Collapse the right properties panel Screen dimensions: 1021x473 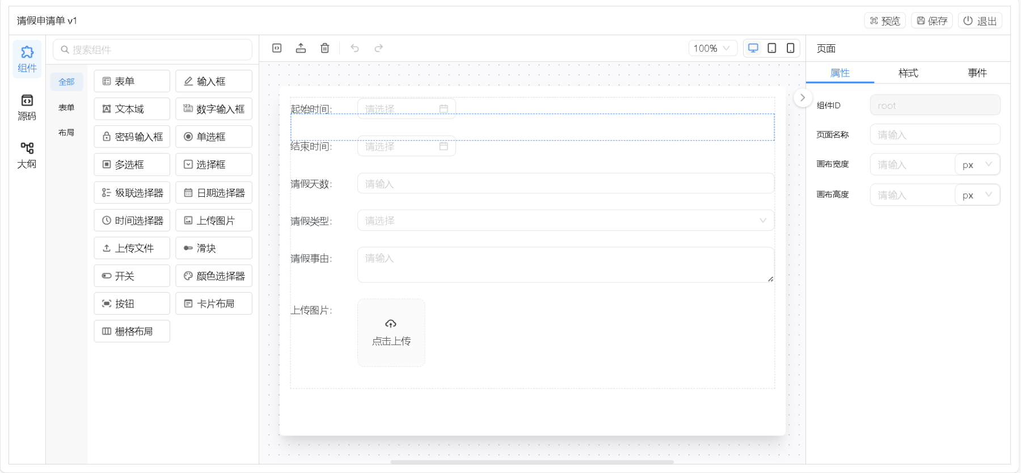tap(802, 98)
